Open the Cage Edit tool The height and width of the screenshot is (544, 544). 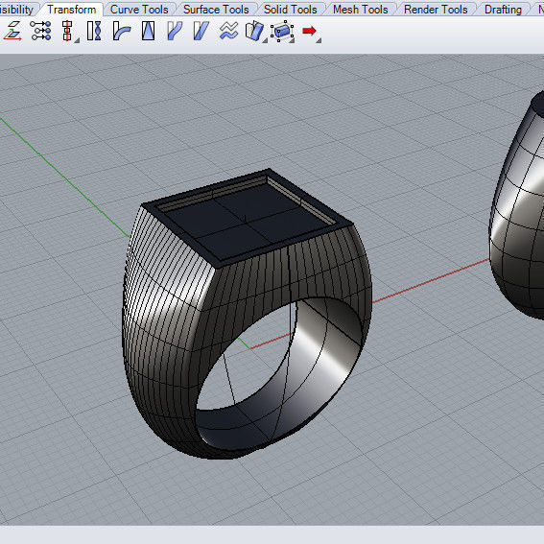coord(282,32)
